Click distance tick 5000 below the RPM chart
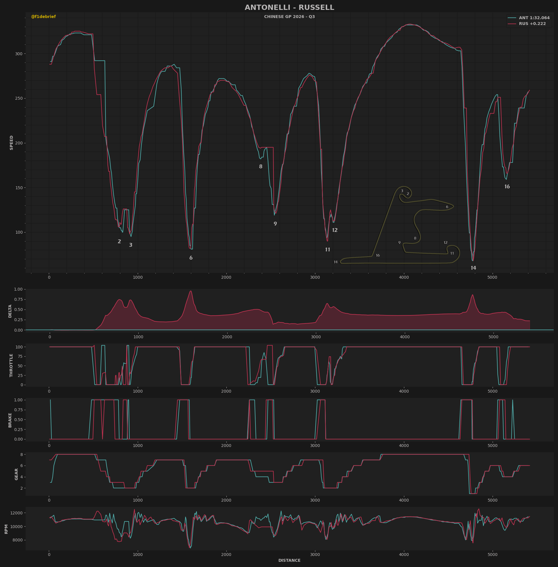This screenshot has height=567, width=558. click(x=493, y=555)
